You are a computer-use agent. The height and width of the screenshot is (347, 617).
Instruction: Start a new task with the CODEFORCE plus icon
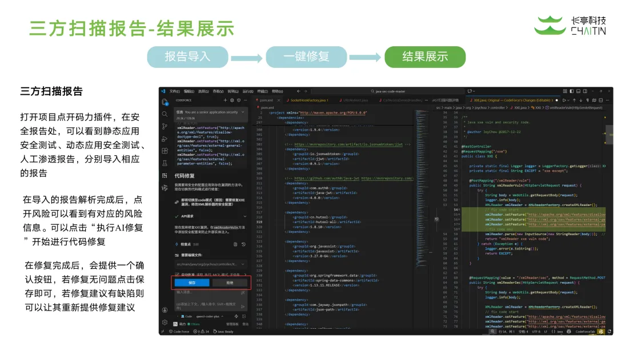click(x=226, y=100)
